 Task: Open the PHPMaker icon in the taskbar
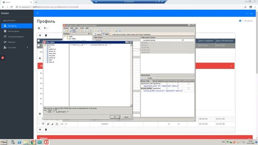pos(46,142)
